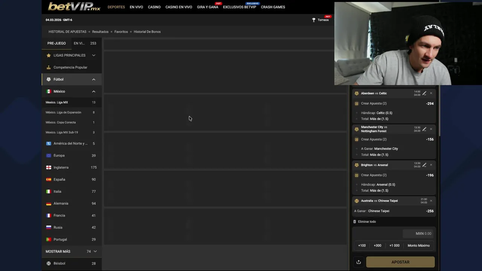Image resolution: width=482 pixels, height=271 pixels.
Task: Click the -294 odds value
Action: [430, 104]
